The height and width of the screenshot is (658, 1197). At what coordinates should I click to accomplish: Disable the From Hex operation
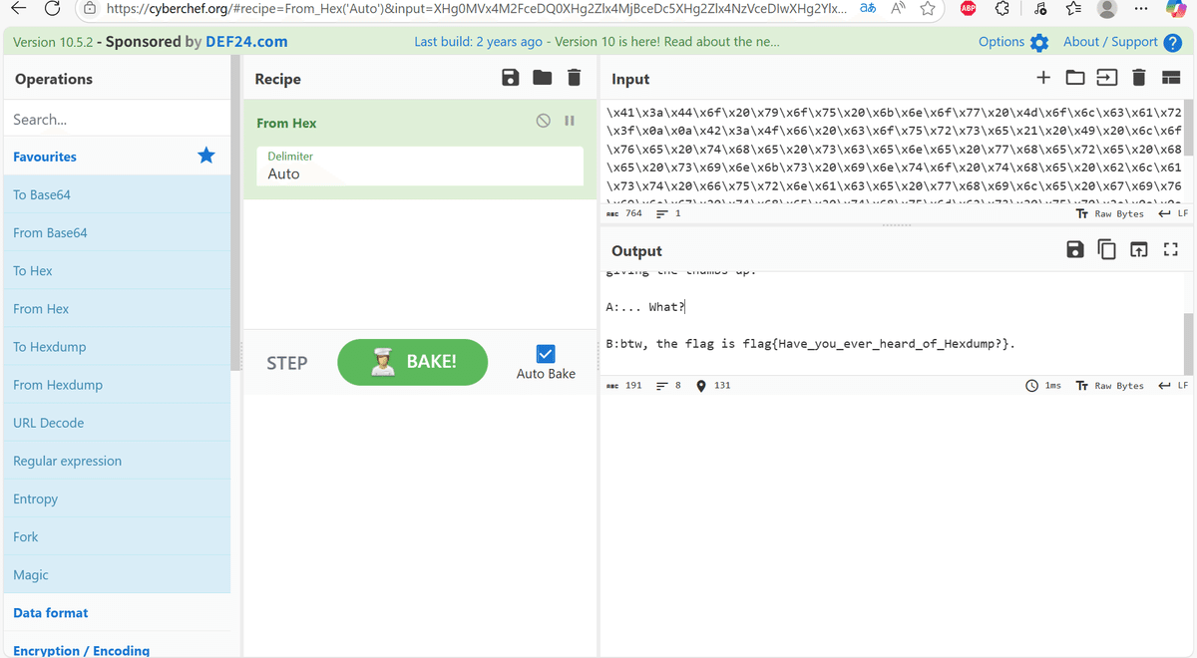(x=543, y=120)
